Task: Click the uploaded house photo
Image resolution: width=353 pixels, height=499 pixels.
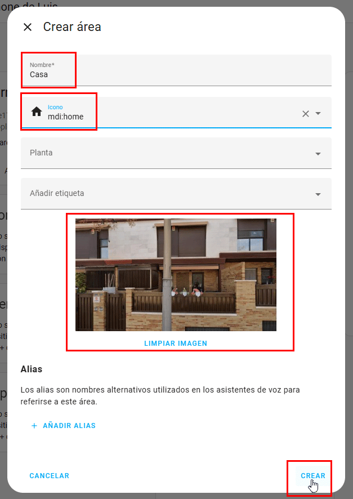Action: pos(176,275)
